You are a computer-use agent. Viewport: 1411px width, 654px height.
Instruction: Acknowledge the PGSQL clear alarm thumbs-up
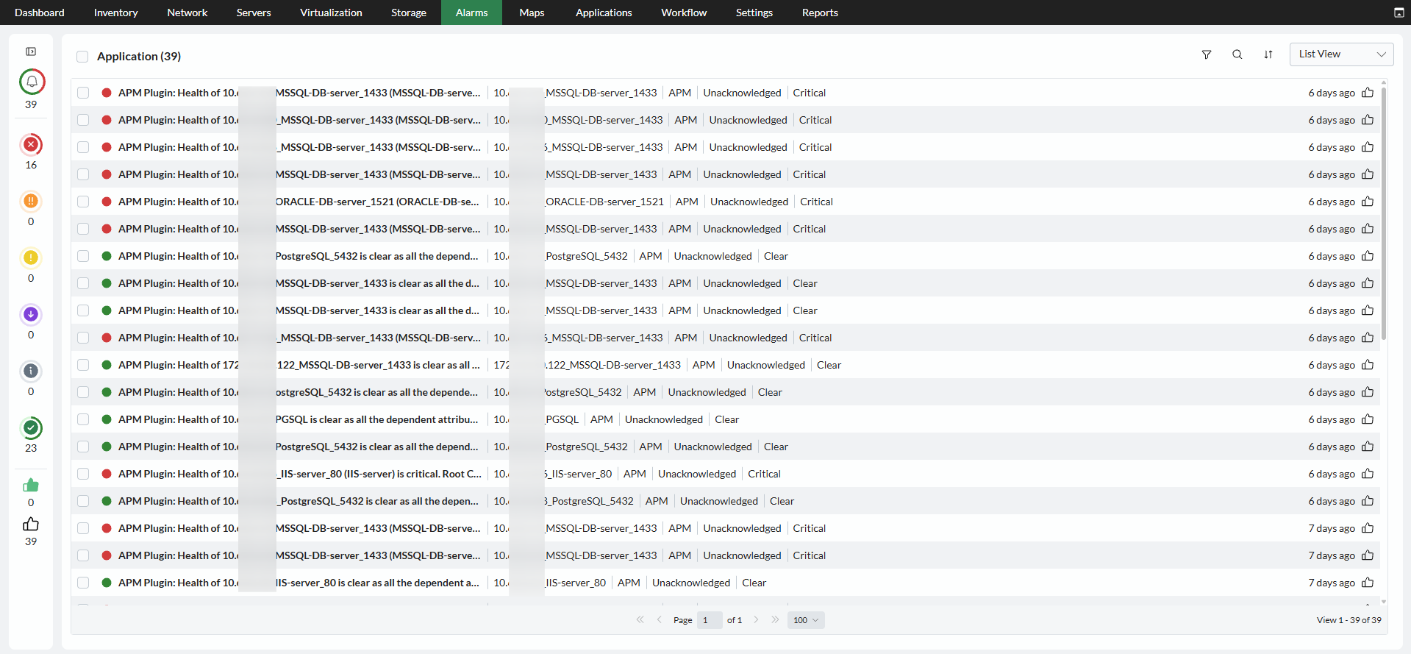click(x=1368, y=419)
